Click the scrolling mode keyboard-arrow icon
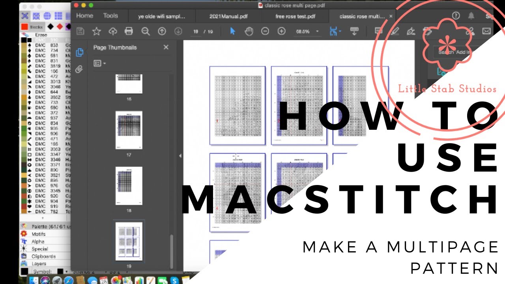The width and height of the screenshot is (505, 284). pyautogui.click(x=354, y=31)
